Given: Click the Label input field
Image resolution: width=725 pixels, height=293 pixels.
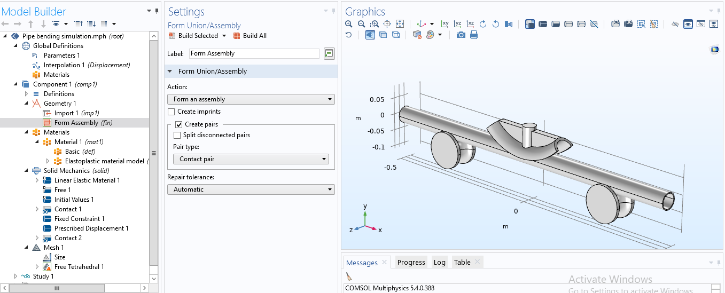Looking at the screenshot, I should tap(254, 53).
